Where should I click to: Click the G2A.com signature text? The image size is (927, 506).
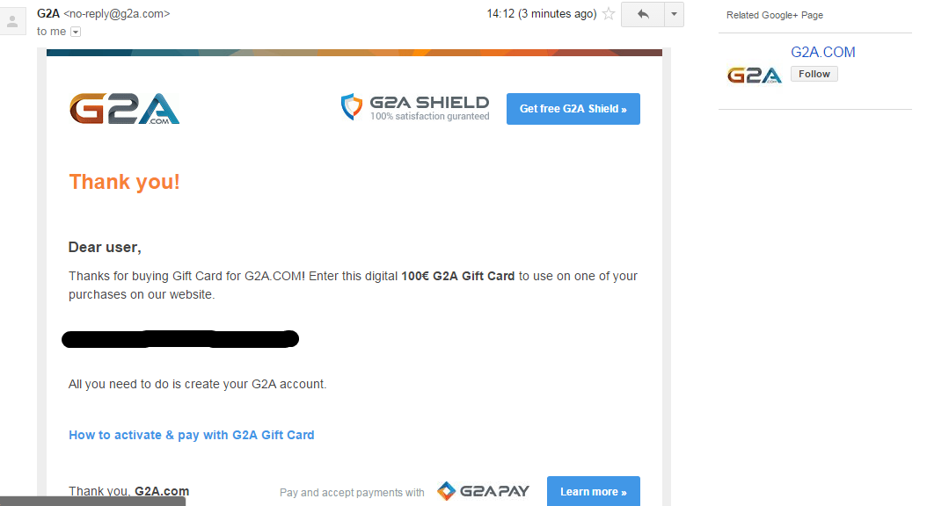click(162, 491)
